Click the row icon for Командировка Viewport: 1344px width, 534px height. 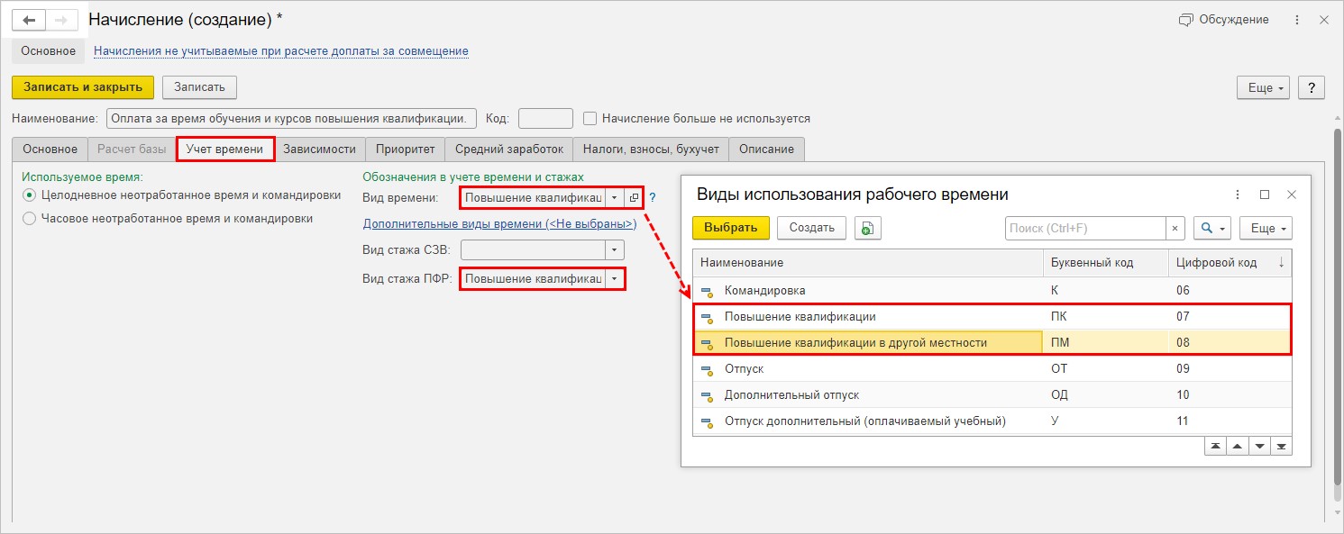pyautogui.click(x=707, y=291)
